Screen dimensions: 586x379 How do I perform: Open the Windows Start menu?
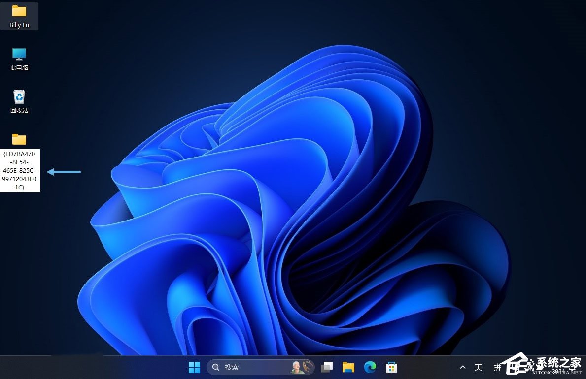(195, 367)
